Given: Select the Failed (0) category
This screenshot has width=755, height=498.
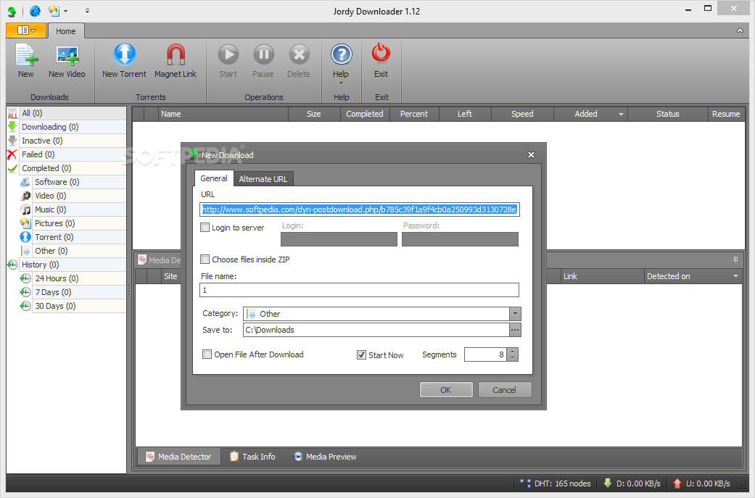Looking at the screenshot, I should pyautogui.click(x=67, y=154).
